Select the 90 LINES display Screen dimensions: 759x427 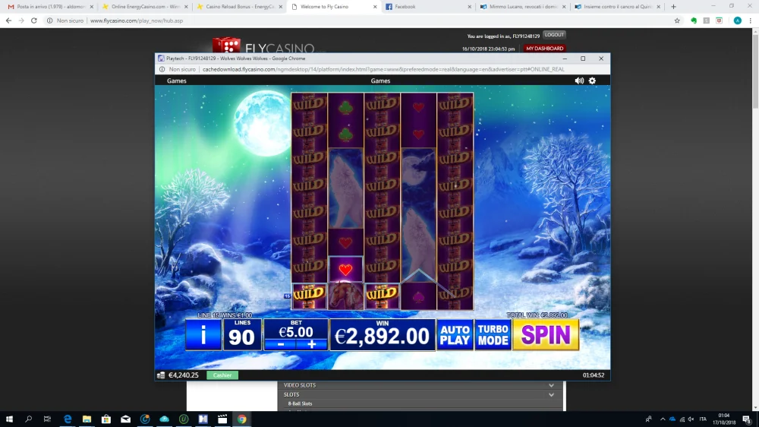click(x=242, y=334)
